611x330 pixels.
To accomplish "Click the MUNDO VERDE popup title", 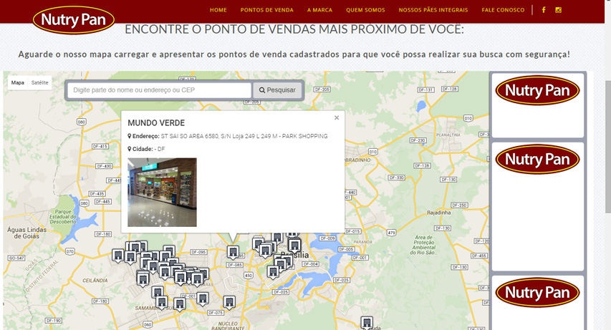I will (156, 123).
